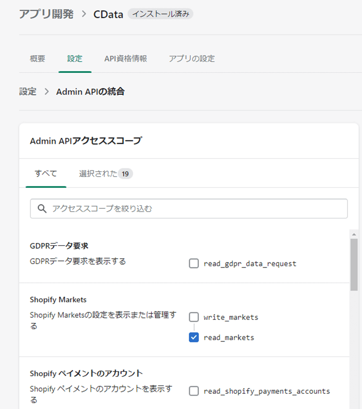
Task: Enable the read_shopify_payments_accounts checkbox
Action: [194, 391]
